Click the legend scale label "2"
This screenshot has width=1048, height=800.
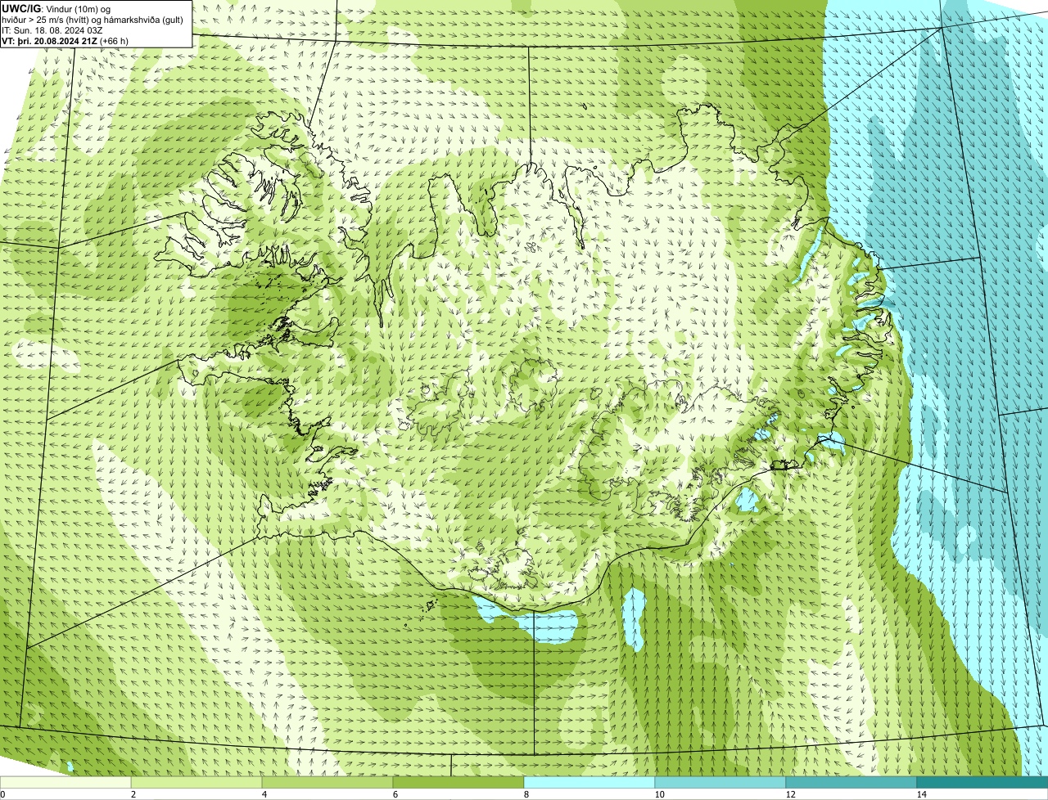pyautogui.click(x=133, y=794)
